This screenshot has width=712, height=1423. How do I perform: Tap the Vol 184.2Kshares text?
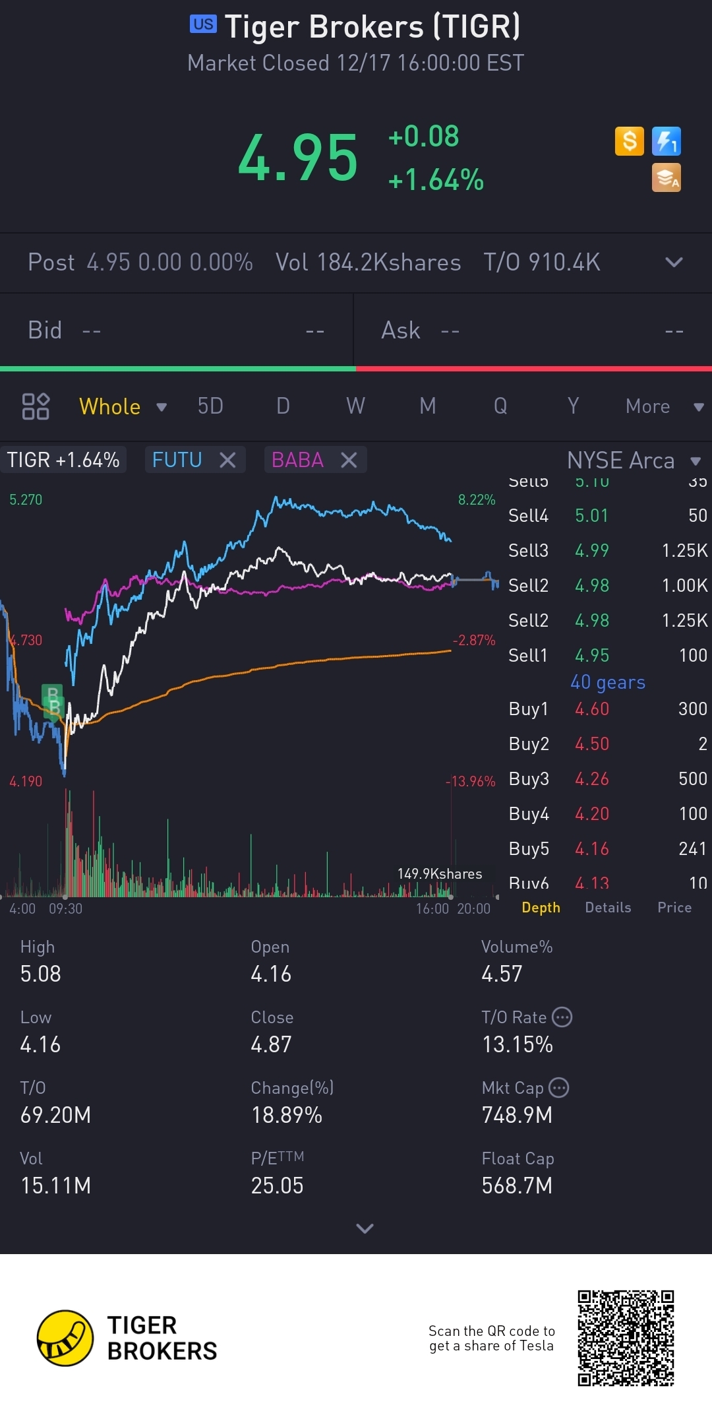click(368, 262)
